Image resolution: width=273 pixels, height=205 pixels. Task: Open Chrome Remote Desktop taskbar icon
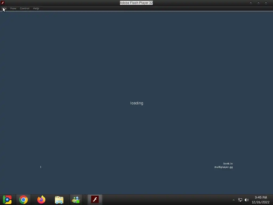pos(7,200)
